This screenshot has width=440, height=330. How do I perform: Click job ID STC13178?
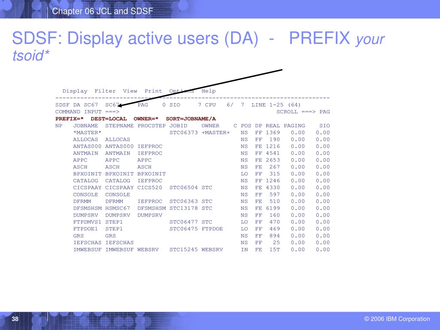coord(183,208)
